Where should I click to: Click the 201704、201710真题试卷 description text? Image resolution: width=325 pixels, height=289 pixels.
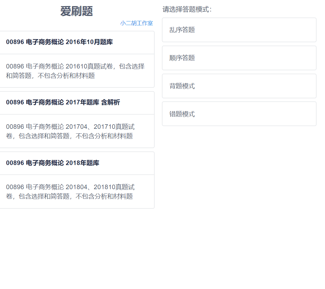(71, 131)
